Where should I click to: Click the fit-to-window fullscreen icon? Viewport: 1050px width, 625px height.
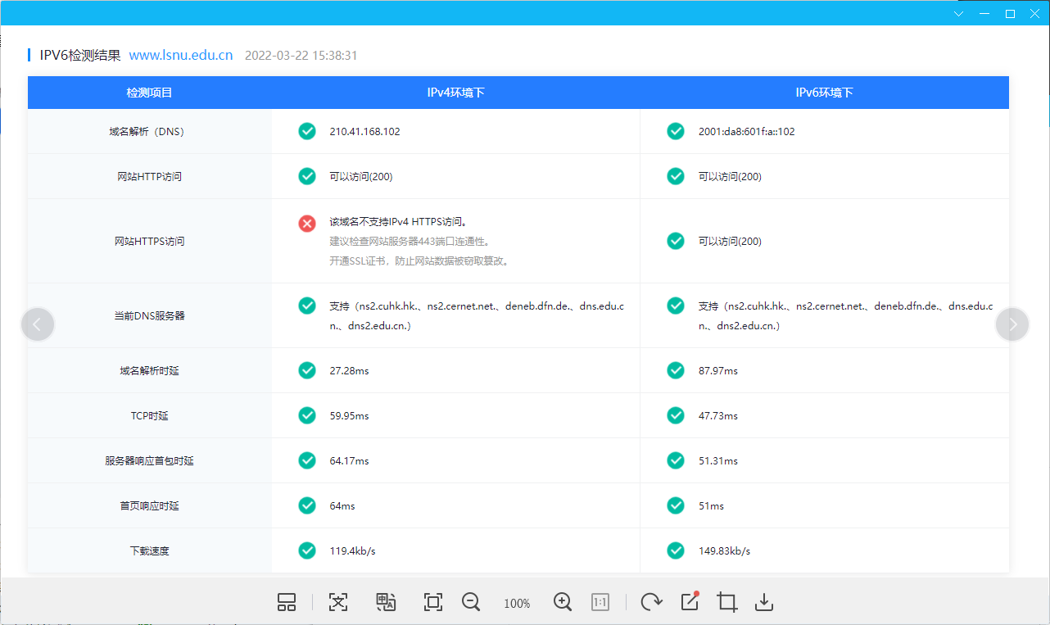433,603
